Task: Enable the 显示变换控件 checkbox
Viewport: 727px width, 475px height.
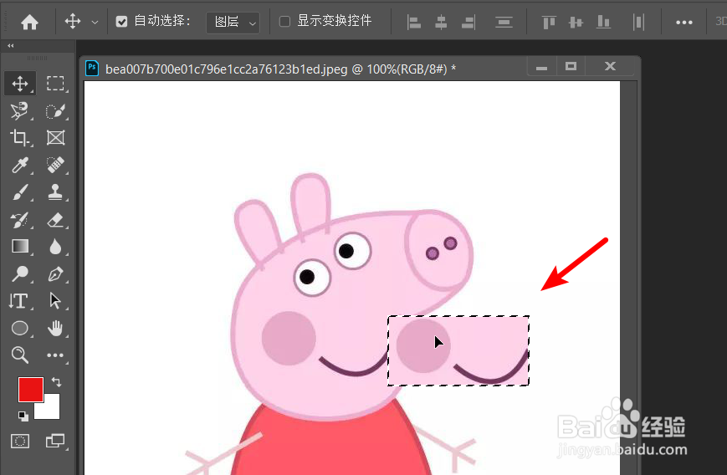Action: (x=284, y=21)
